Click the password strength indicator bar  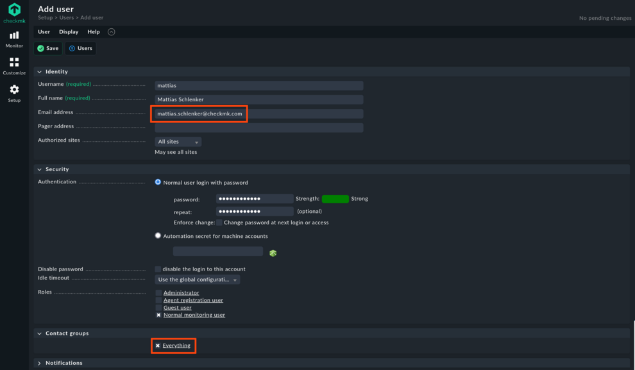[x=335, y=198]
